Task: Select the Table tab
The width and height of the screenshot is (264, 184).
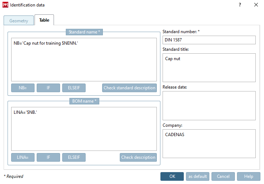Action: point(44,20)
